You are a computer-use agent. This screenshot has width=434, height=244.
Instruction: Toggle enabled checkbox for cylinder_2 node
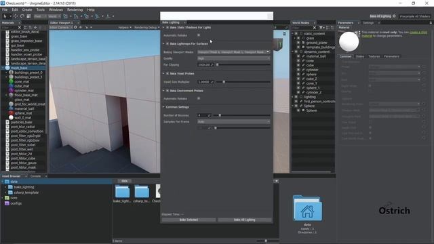pyautogui.click(x=298, y=92)
